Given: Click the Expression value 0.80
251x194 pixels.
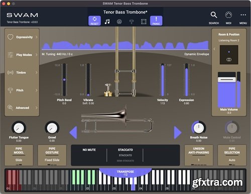Looking at the screenshot, I should coord(186,103).
